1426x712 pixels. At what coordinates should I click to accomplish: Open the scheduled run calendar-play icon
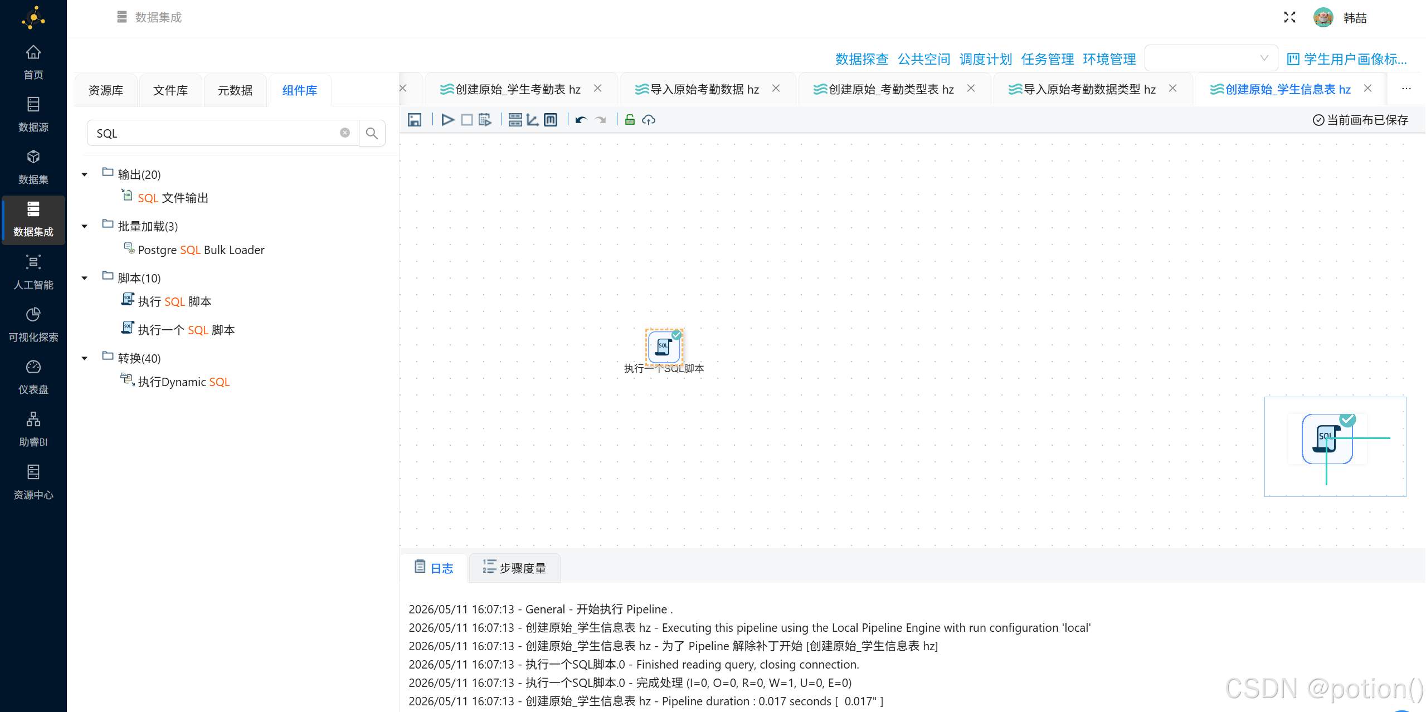(485, 120)
